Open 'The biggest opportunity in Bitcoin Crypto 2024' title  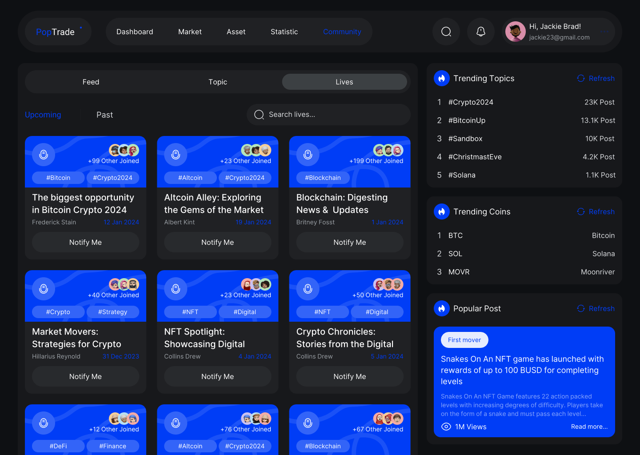coord(83,204)
